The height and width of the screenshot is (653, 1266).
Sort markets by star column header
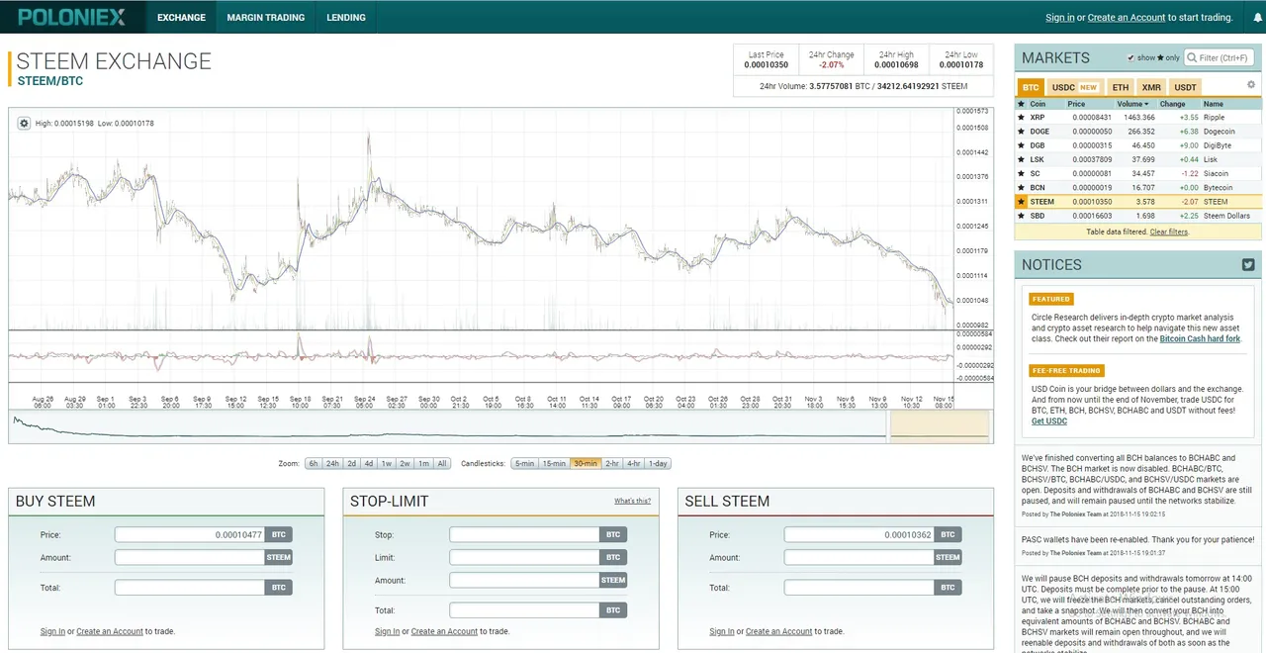click(x=1022, y=104)
